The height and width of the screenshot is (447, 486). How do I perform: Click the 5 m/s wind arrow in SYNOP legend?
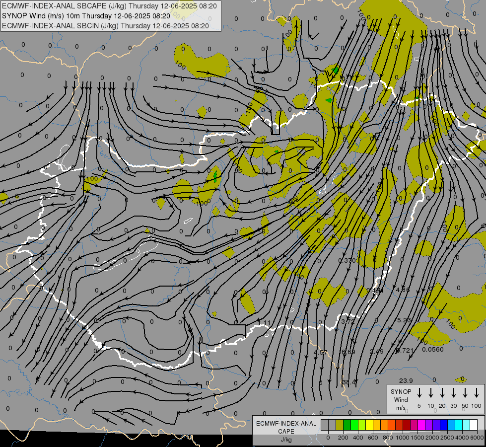(419, 393)
